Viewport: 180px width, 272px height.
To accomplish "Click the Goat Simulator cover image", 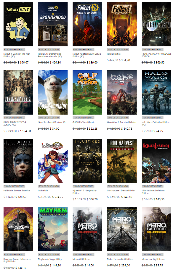I will tap(53, 92).
